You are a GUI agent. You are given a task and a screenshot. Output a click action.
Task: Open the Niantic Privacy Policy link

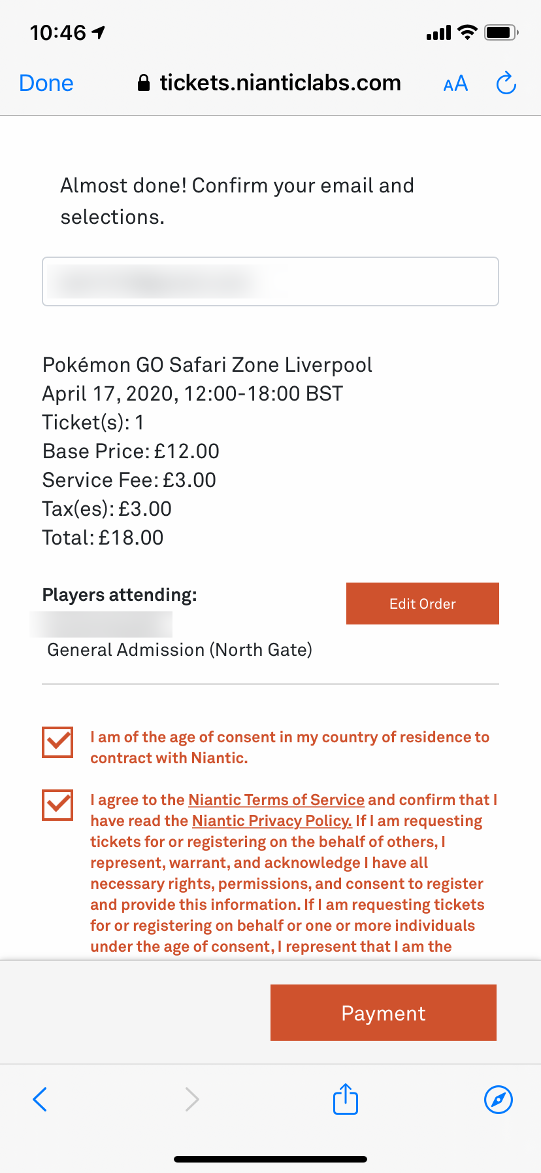pyautogui.click(x=272, y=821)
